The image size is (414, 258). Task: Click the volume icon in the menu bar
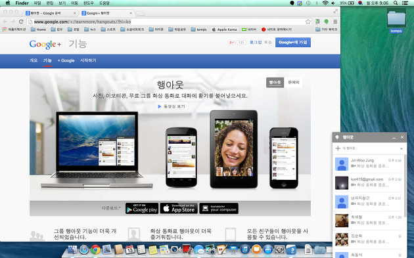point(333,3)
